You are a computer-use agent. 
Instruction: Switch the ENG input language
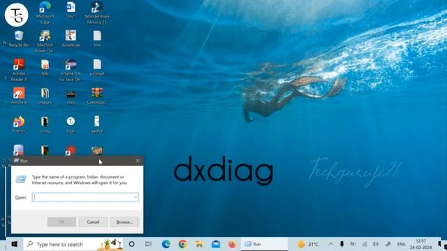coord(401,244)
